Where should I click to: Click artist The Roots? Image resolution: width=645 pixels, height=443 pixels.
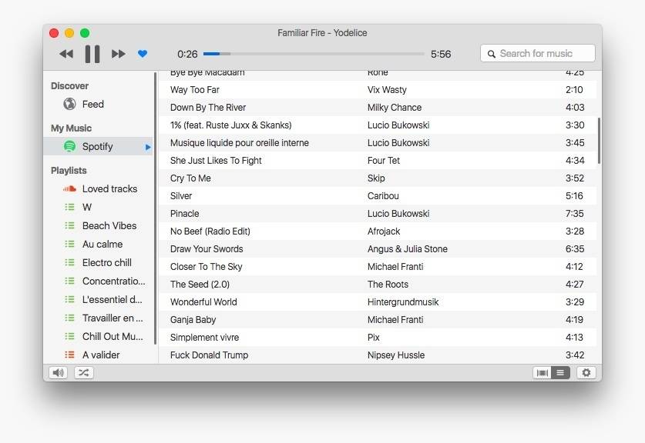click(x=388, y=284)
